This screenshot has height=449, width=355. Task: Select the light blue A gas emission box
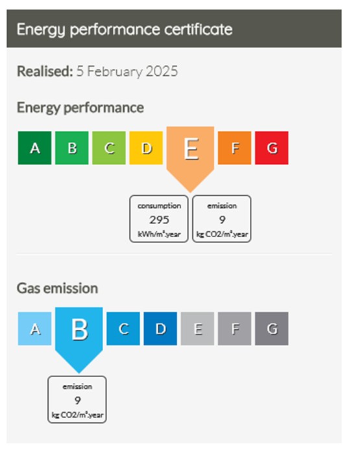coord(34,328)
